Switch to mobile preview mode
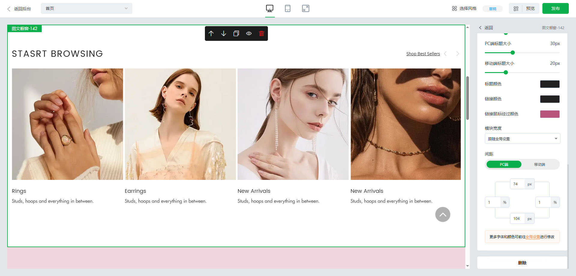Image resolution: width=576 pixels, height=276 pixels. (x=288, y=8)
